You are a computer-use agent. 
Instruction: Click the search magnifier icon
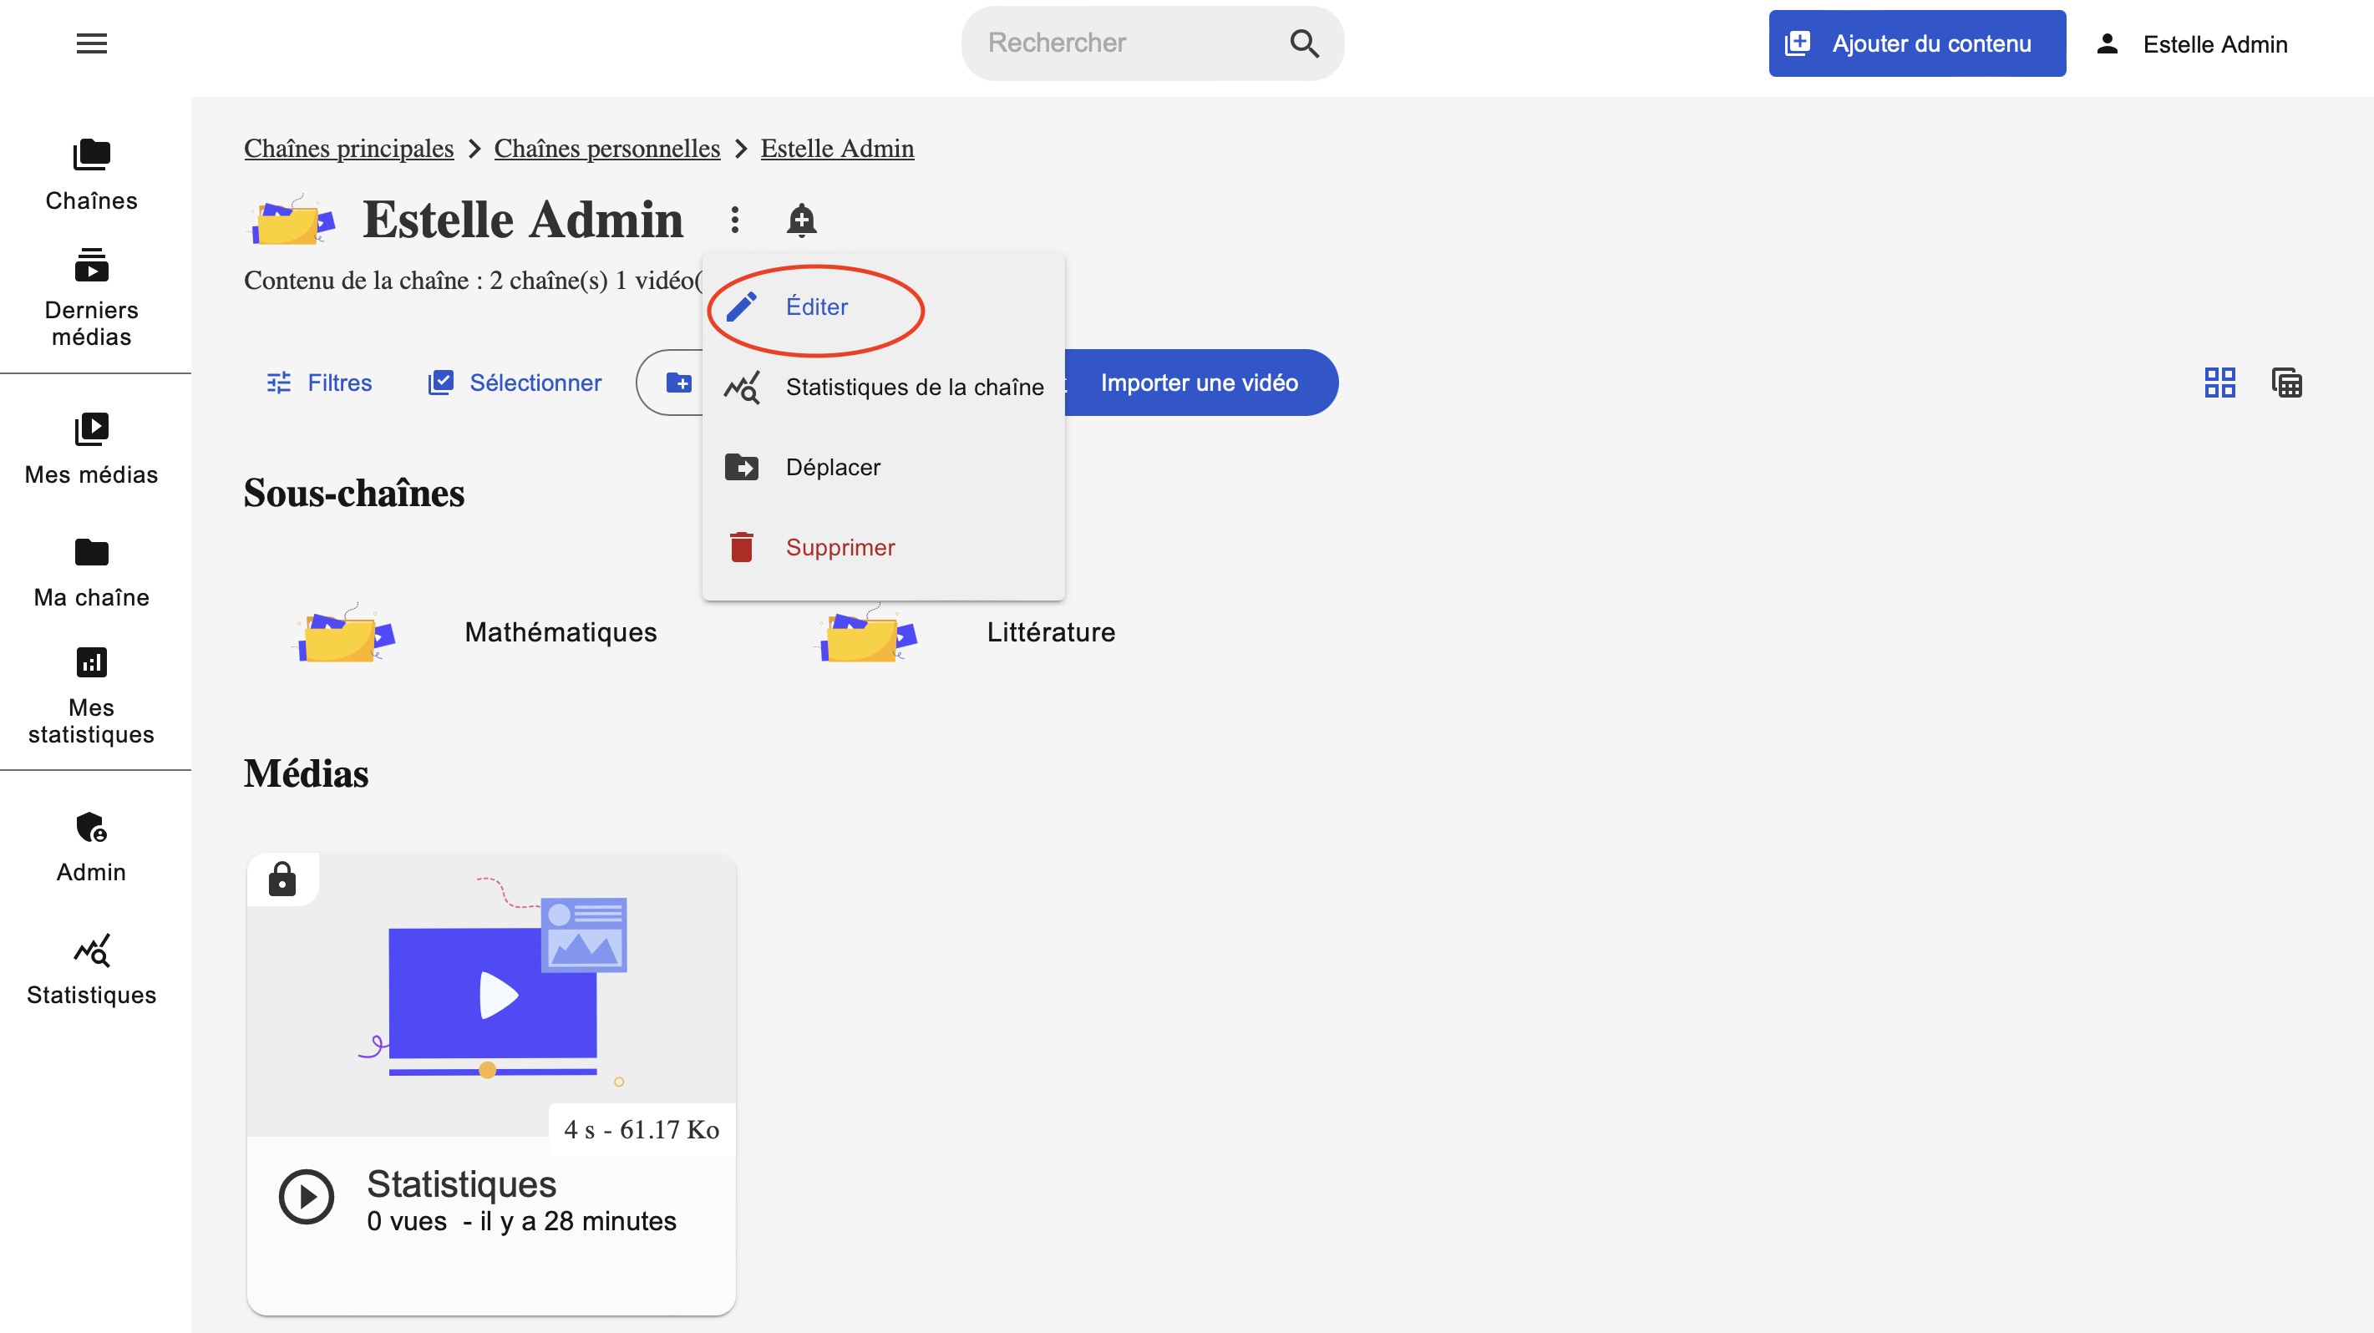[x=1303, y=43]
